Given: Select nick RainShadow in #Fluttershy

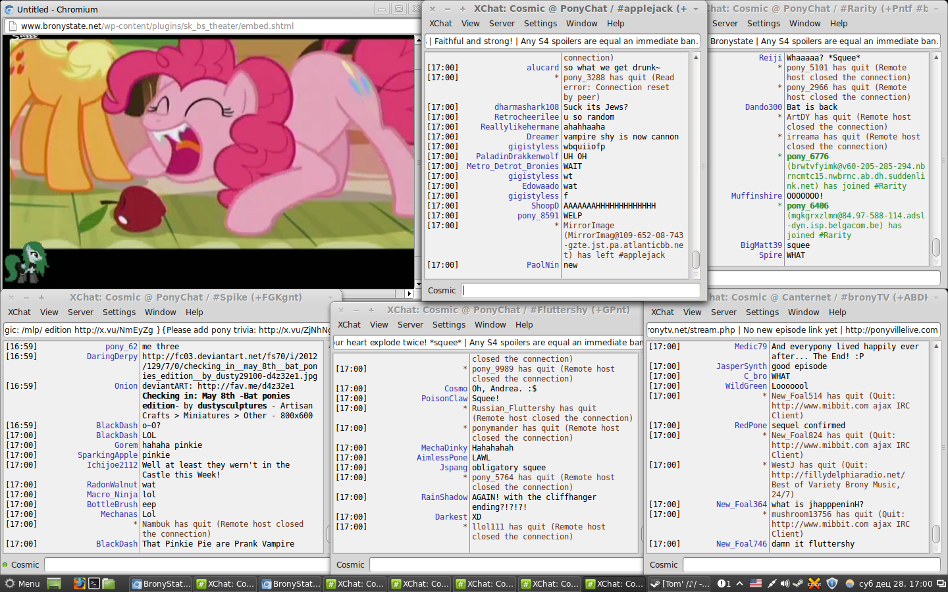Looking at the screenshot, I should click(x=444, y=497).
